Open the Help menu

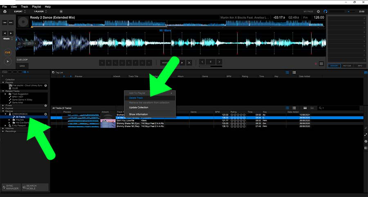click(x=48, y=7)
